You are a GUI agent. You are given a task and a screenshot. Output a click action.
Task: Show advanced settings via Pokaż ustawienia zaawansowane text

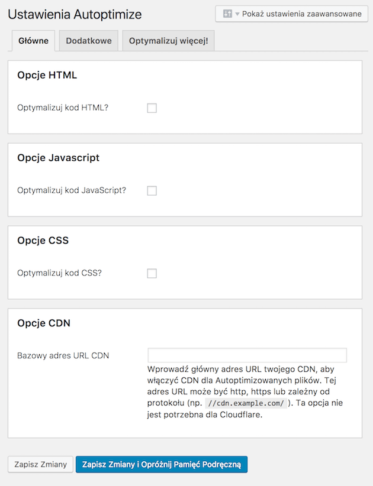(x=301, y=14)
